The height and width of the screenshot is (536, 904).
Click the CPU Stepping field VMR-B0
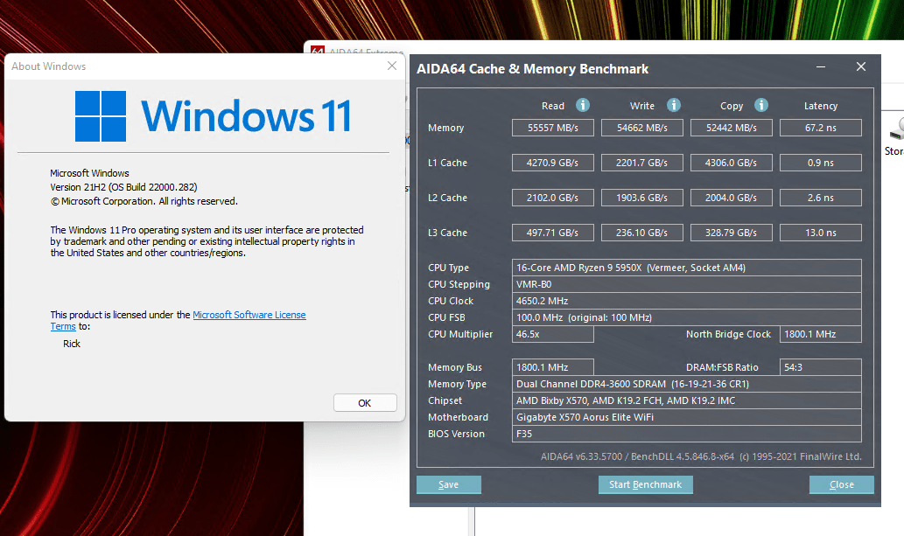tap(687, 284)
